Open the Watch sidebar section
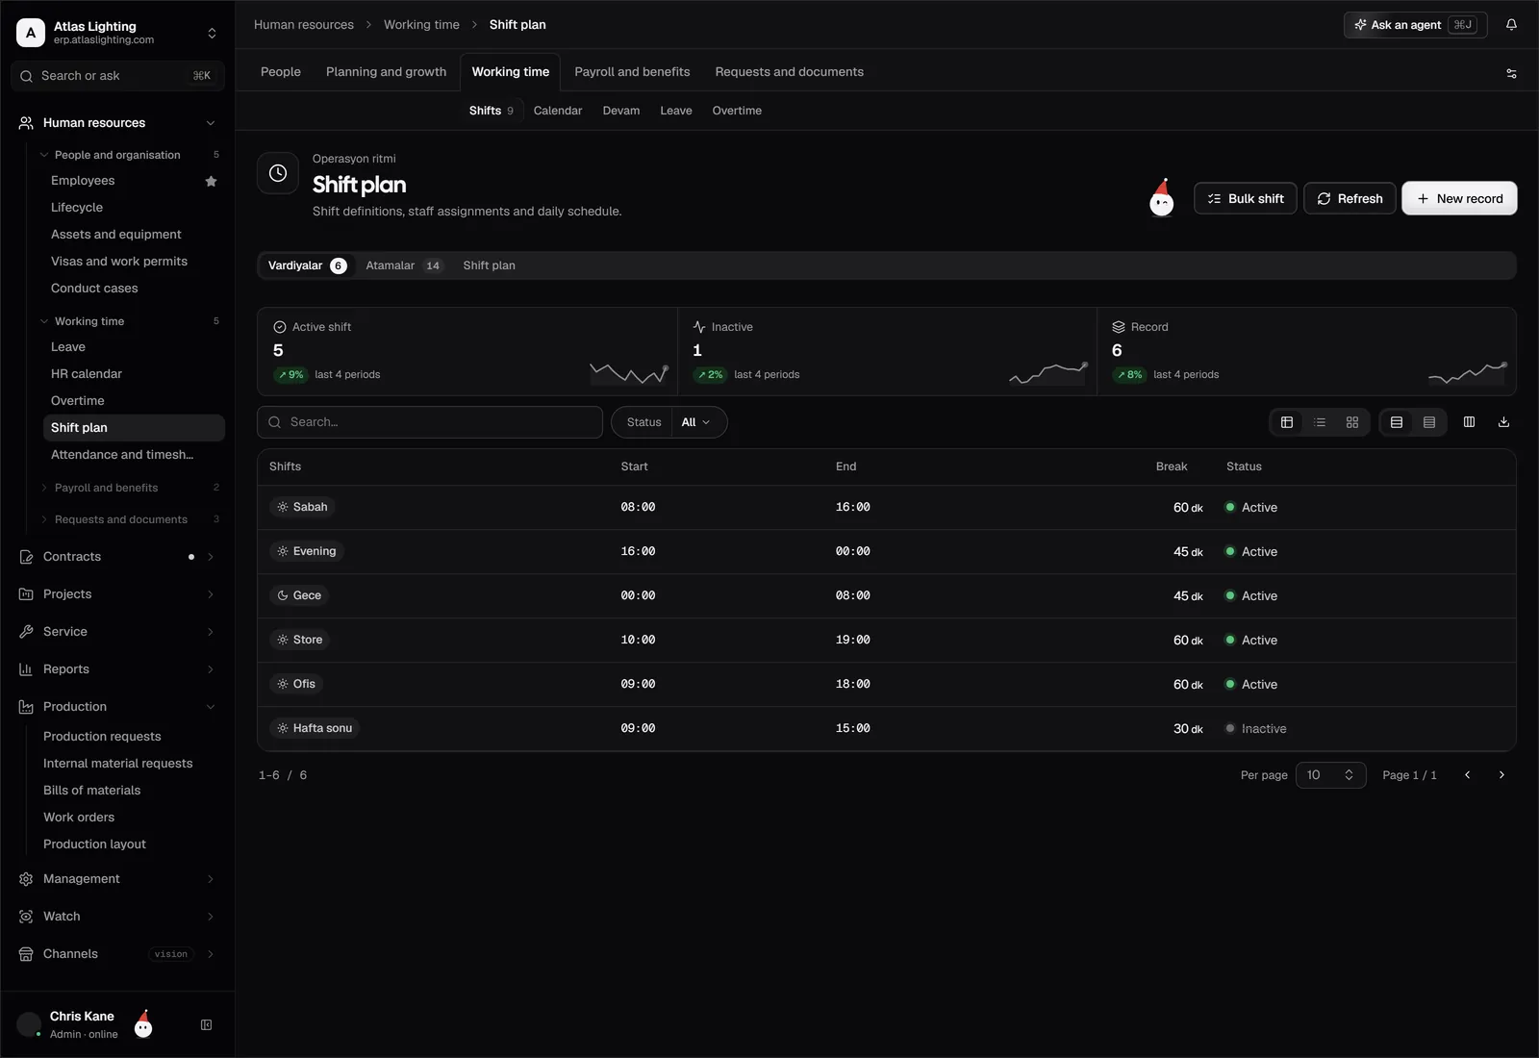 coord(117,917)
